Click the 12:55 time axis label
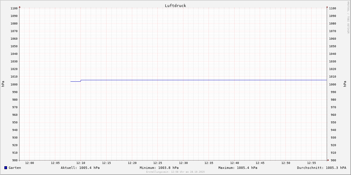Image resolution: width=351 pixels, height=175 pixels. click(x=312, y=163)
